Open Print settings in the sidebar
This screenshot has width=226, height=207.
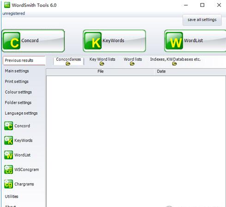tap(17, 81)
